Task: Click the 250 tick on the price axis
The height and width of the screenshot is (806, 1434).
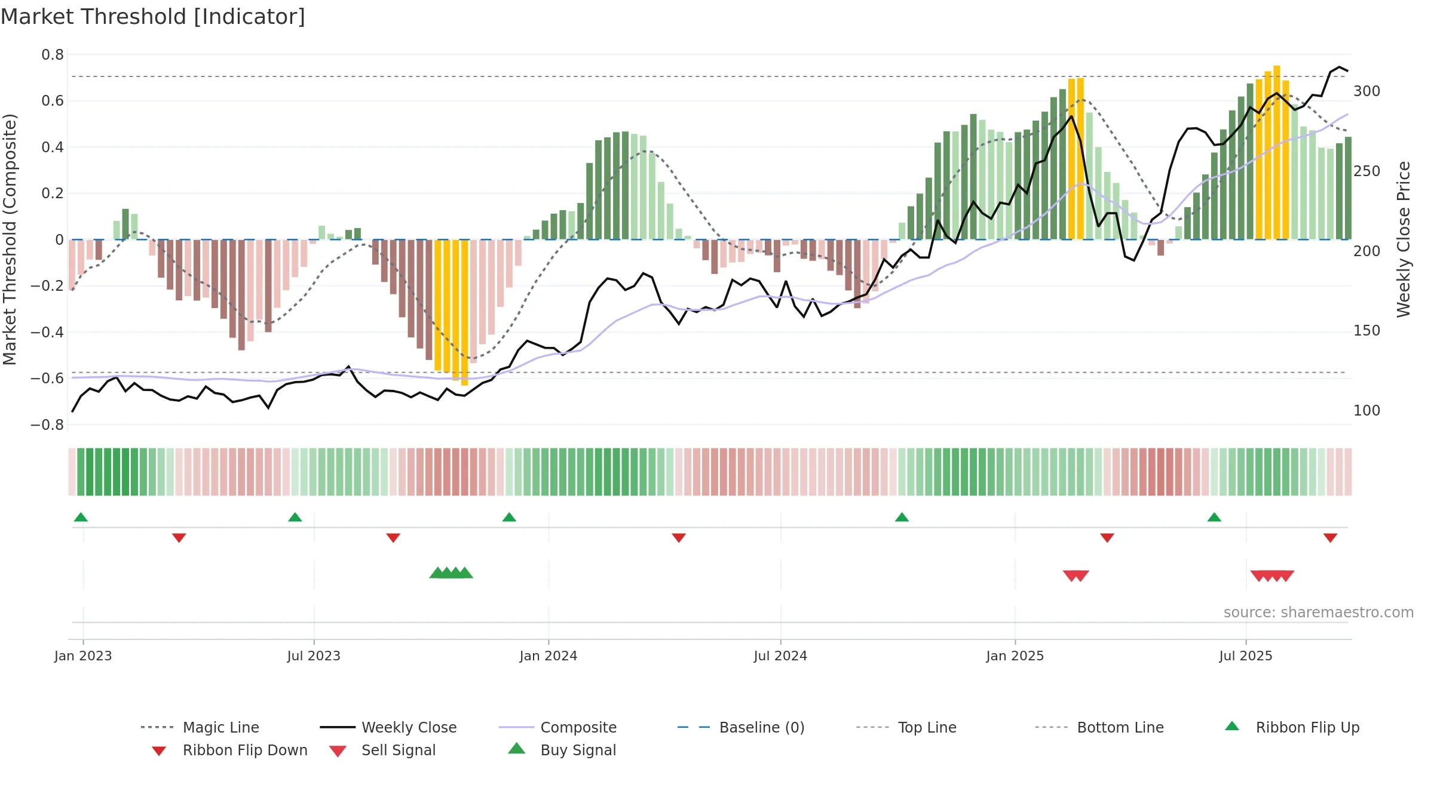Action: [x=1367, y=171]
